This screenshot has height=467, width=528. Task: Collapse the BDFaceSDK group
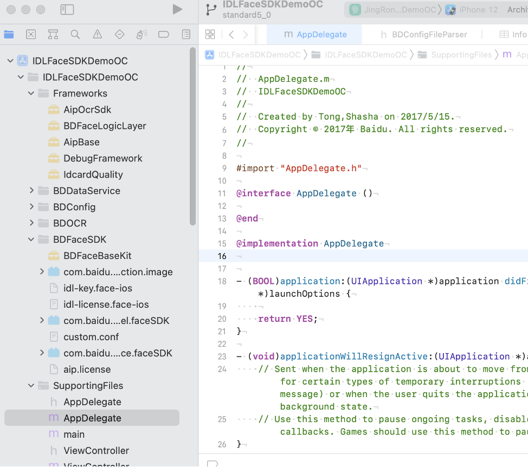click(31, 239)
